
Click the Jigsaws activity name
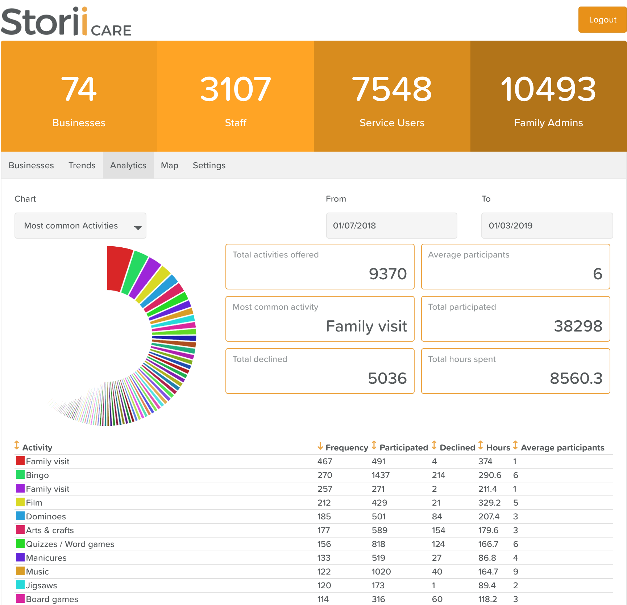[42, 585]
